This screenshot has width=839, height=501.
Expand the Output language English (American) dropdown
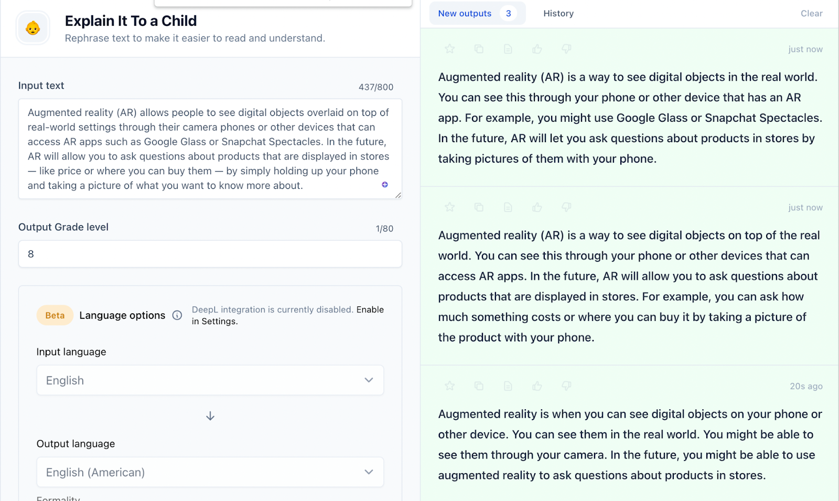point(210,472)
